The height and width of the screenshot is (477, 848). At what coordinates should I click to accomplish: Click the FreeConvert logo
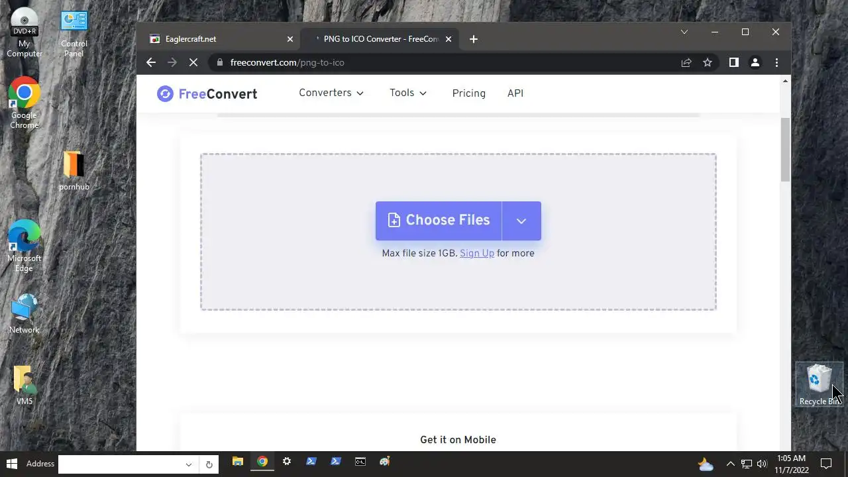coord(207,93)
